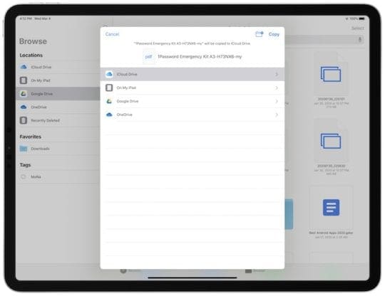Click the OneDrive cloud icon in the dialog
385x296 pixels.
coord(109,115)
